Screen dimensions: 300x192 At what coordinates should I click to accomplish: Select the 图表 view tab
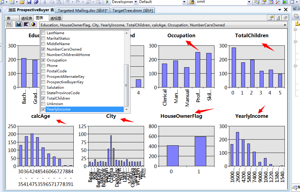click(41, 18)
